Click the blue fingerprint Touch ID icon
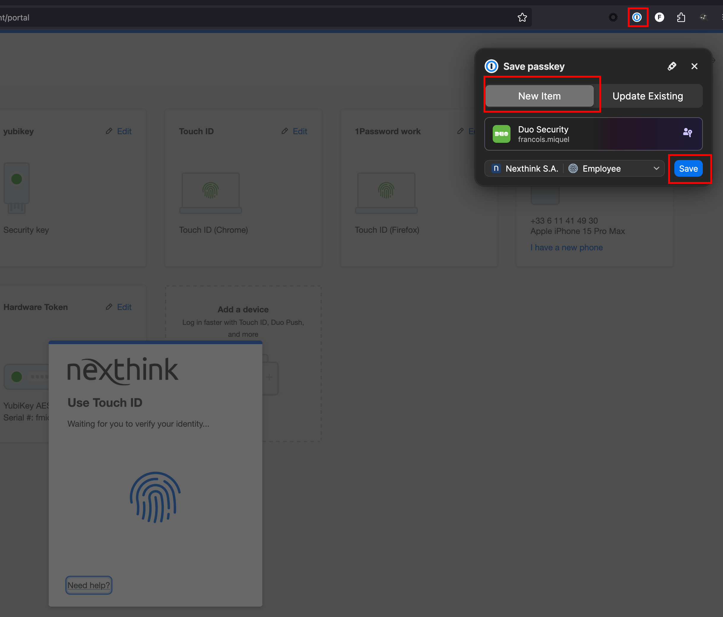 [155, 497]
